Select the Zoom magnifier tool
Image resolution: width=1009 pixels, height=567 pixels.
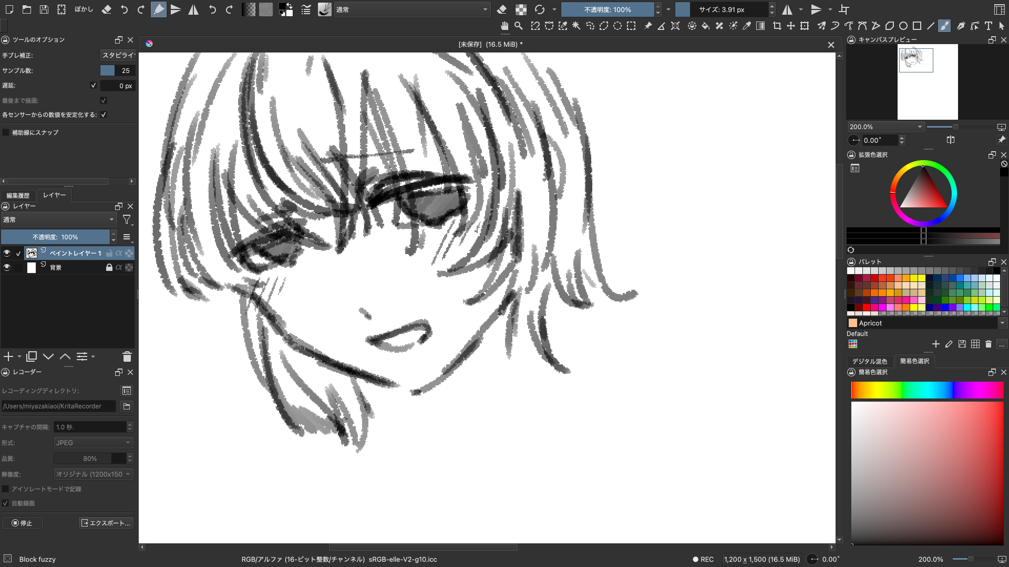pyautogui.click(x=519, y=26)
